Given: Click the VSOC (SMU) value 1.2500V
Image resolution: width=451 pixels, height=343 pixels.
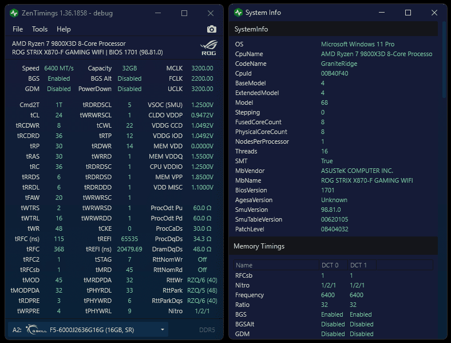Looking at the screenshot, I should point(202,105).
